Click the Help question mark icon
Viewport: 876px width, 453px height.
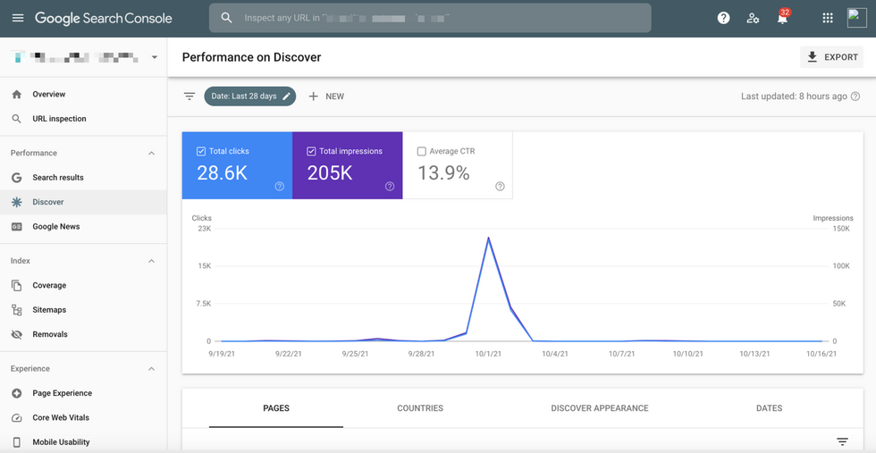[723, 18]
